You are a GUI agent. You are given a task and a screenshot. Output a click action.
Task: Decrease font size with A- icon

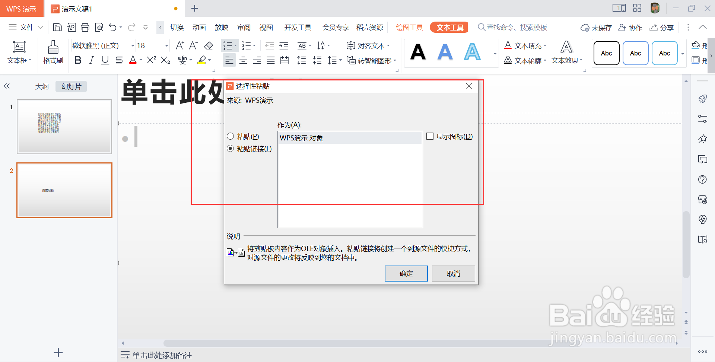pyautogui.click(x=194, y=45)
